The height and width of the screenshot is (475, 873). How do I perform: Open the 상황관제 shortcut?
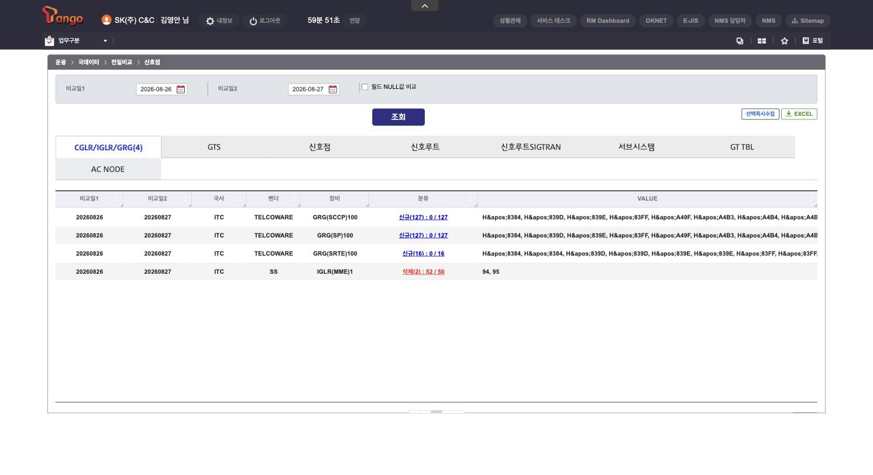click(x=510, y=20)
